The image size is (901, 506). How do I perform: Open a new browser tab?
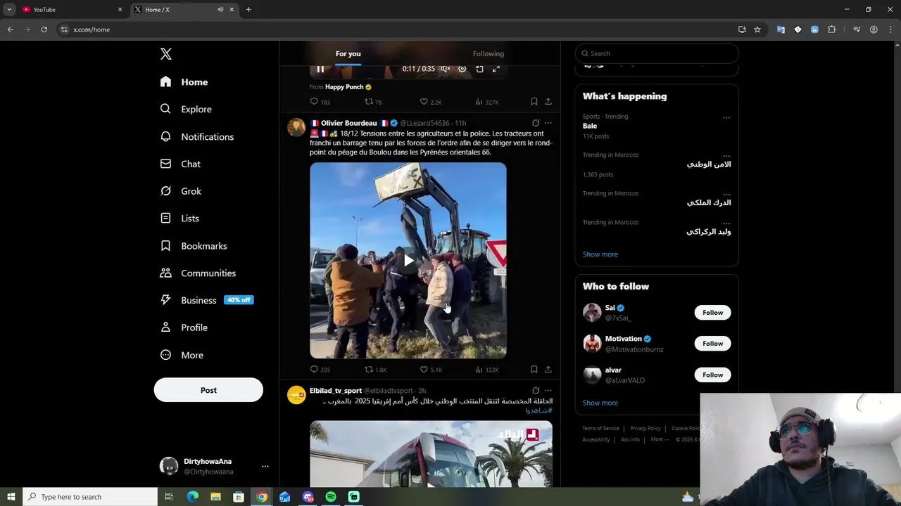pyautogui.click(x=248, y=9)
